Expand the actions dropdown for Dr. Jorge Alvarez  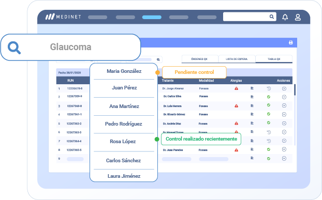[284, 88]
